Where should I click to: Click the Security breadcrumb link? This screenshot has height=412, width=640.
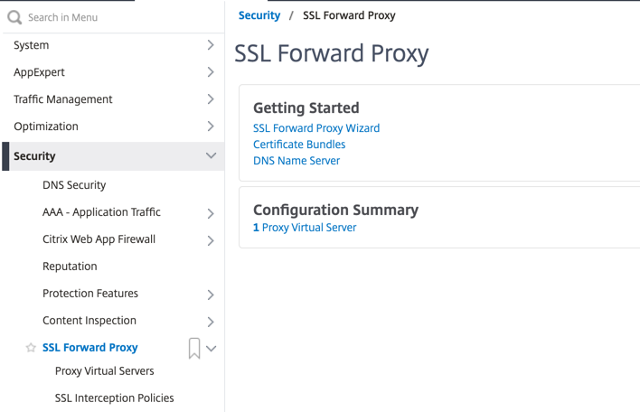point(259,15)
